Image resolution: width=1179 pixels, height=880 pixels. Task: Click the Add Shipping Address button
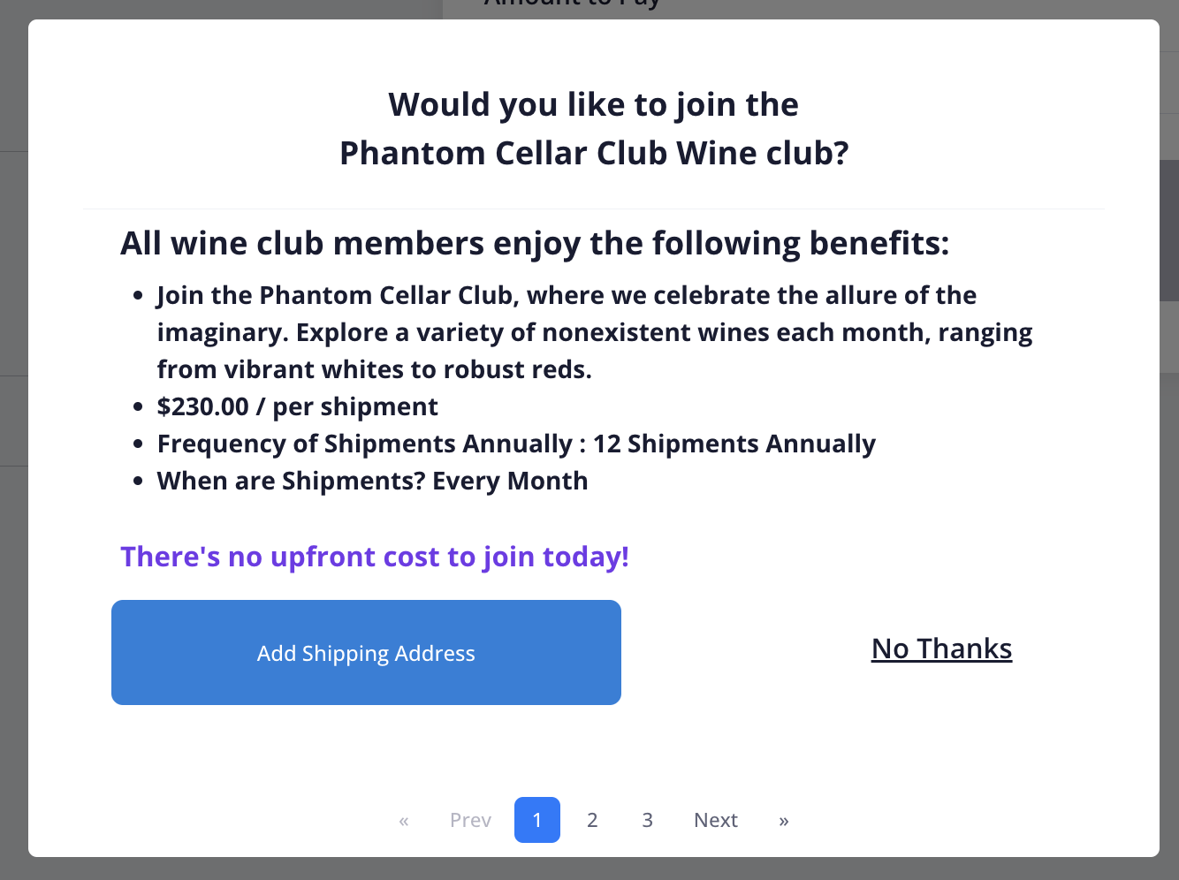(x=366, y=653)
